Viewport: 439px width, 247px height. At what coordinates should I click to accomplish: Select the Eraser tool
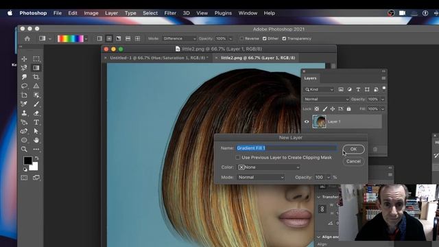pyautogui.click(x=36, y=113)
